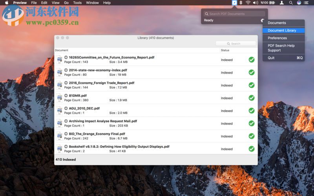Screen dimensions: 314x196
Task: Open the Window menu
Action: (x=92, y=3)
